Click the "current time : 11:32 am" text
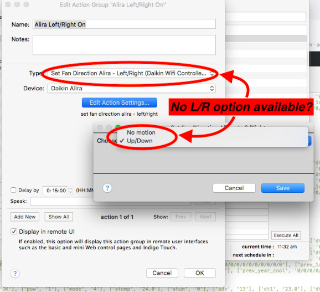320x292 pixels. click(x=270, y=247)
